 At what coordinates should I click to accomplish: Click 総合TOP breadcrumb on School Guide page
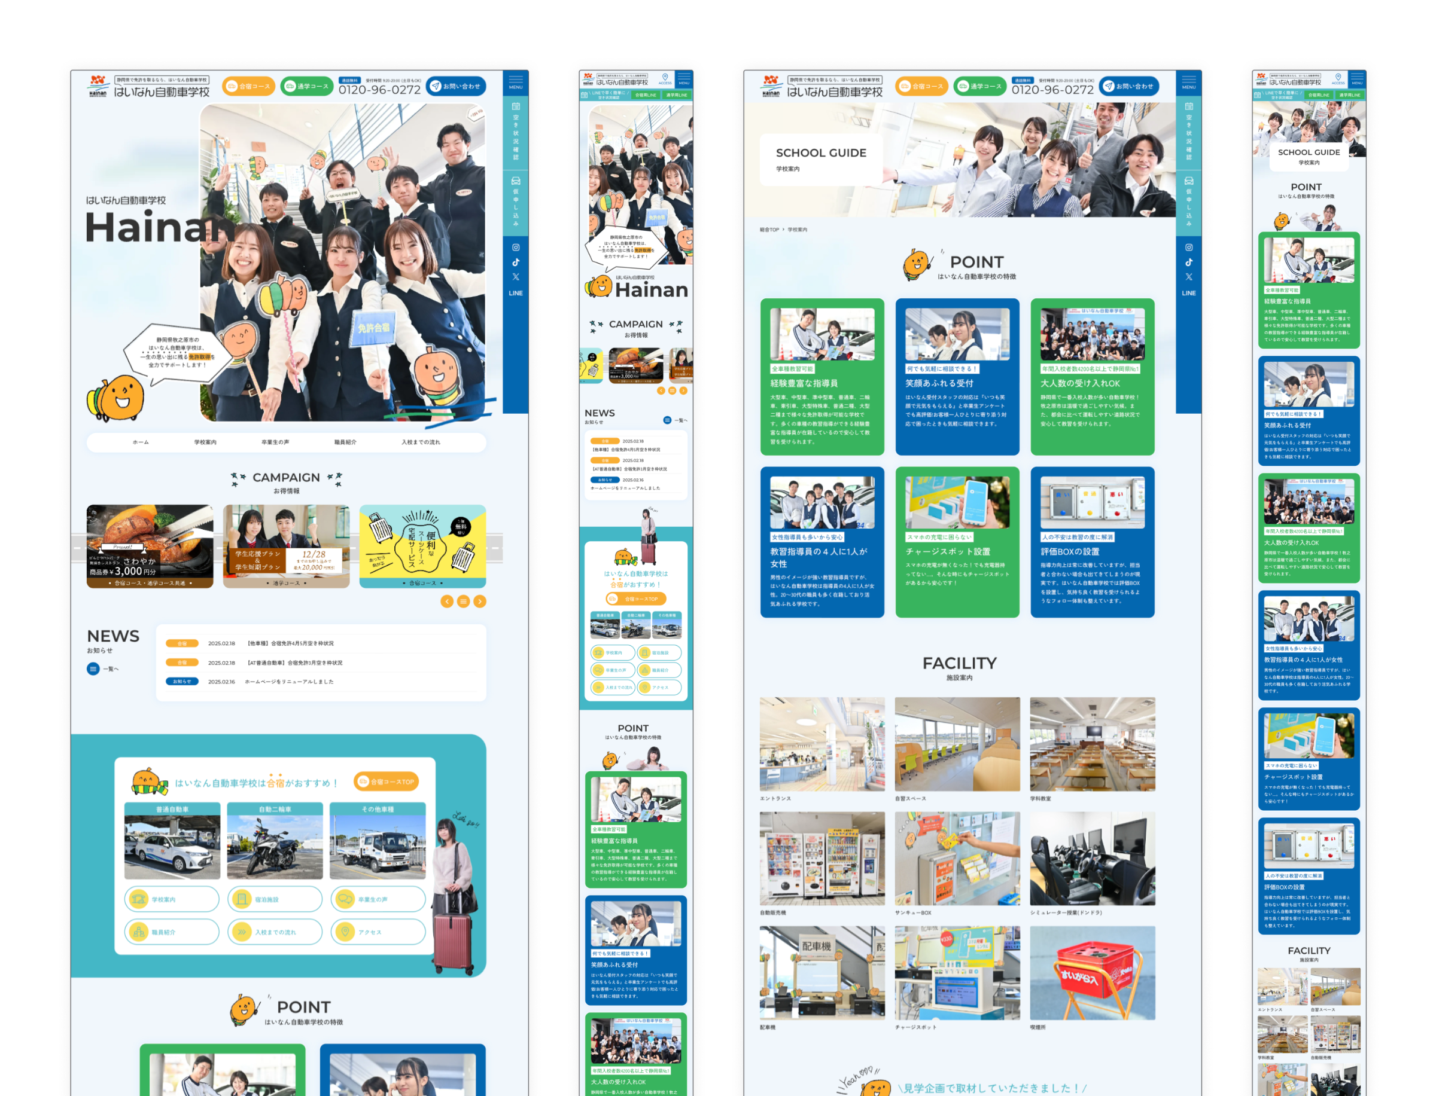click(x=769, y=230)
